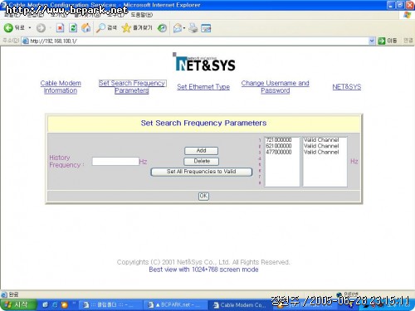Switch to Cable Modem Co... taskbar button
Viewport: 415px width, 311px height.
tap(240, 305)
